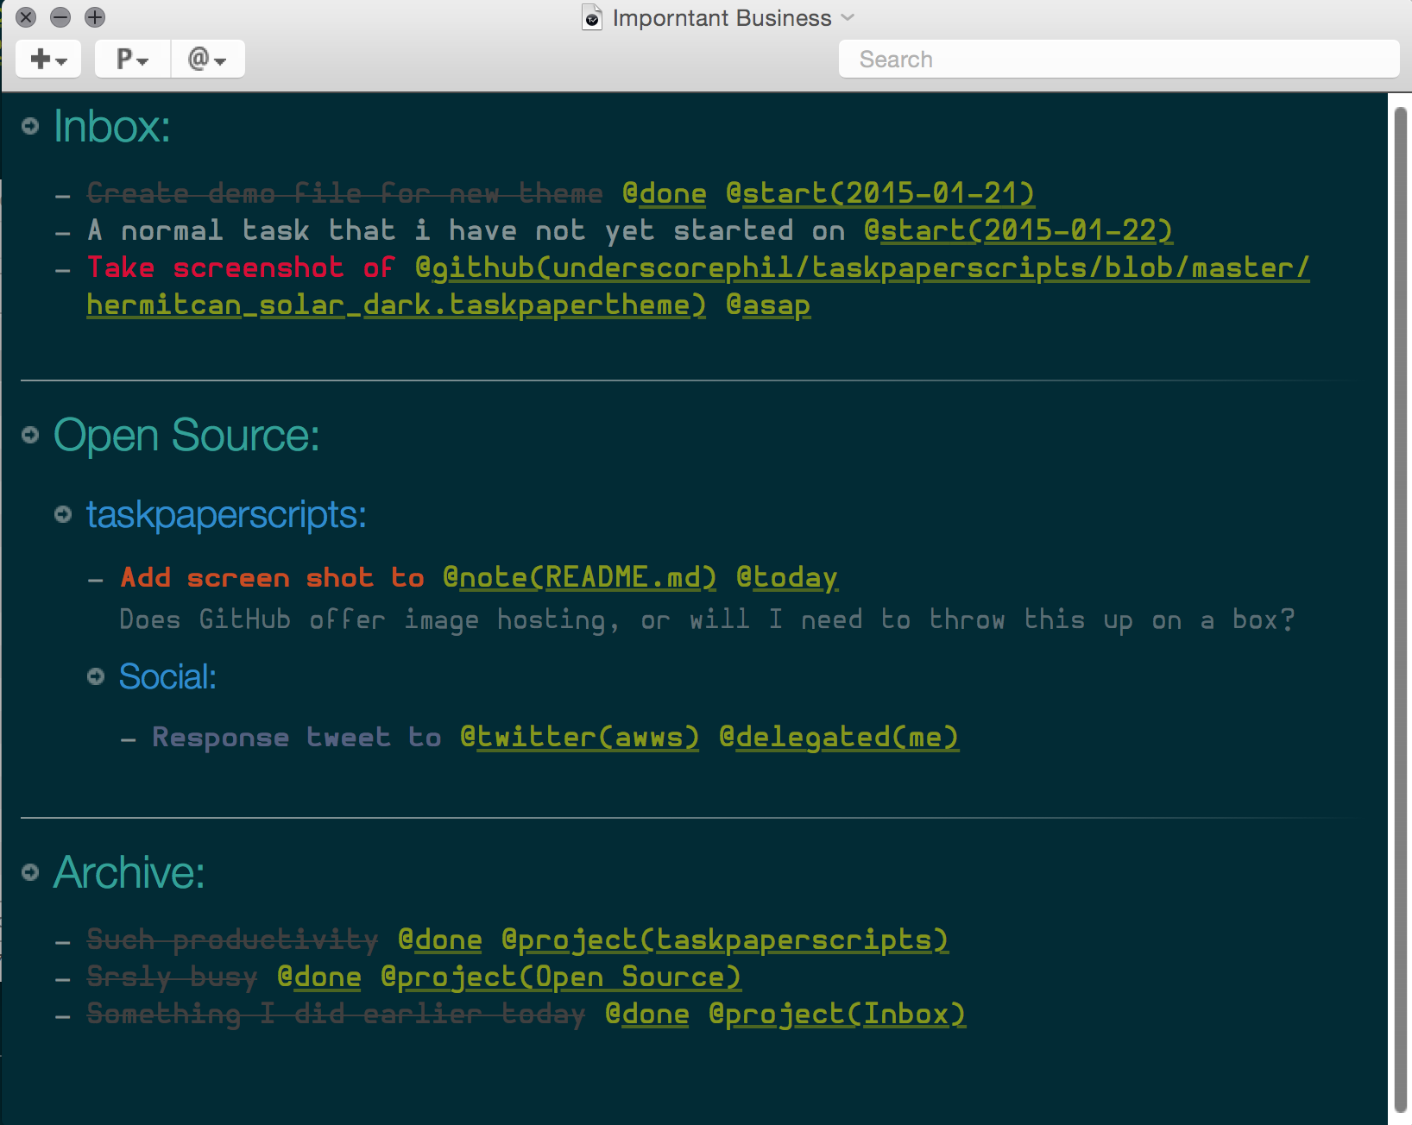The image size is (1412, 1125).
Task: Click the dash handle next to 'Srsly busy'
Action: pos(61,977)
